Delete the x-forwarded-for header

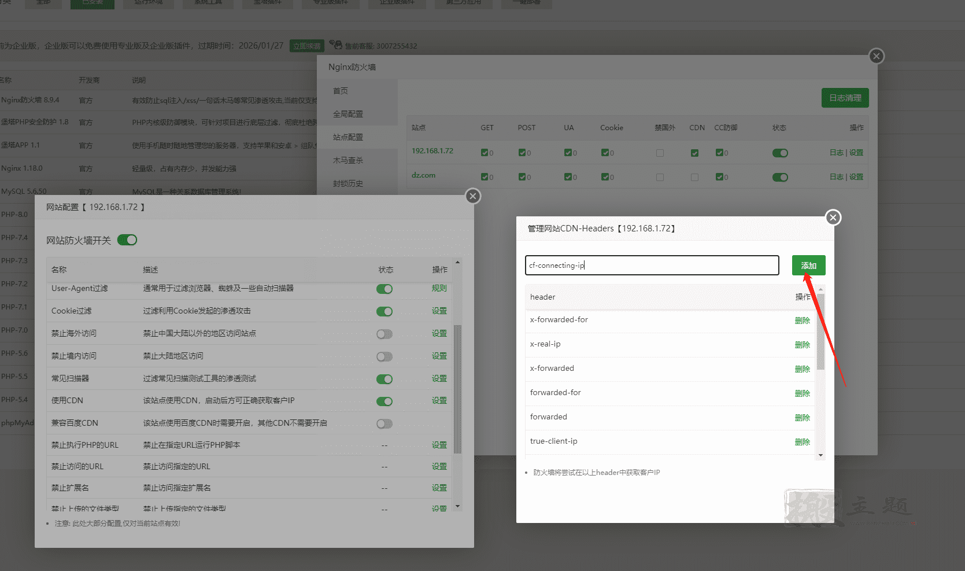(802, 321)
